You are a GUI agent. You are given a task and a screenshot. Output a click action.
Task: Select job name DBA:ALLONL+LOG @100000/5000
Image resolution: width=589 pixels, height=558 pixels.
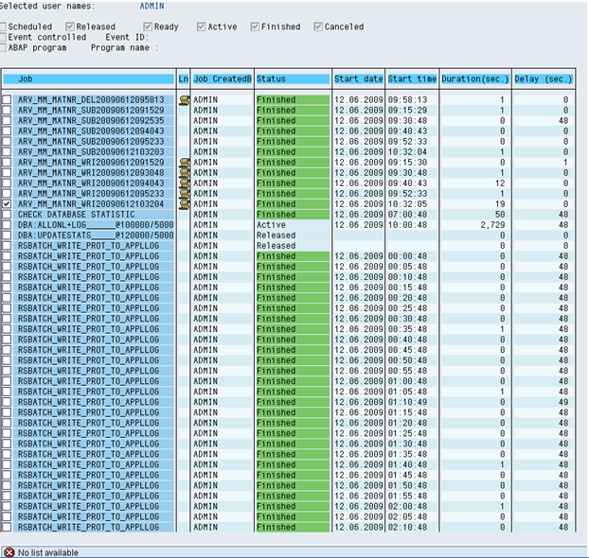[x=96, y=225]
